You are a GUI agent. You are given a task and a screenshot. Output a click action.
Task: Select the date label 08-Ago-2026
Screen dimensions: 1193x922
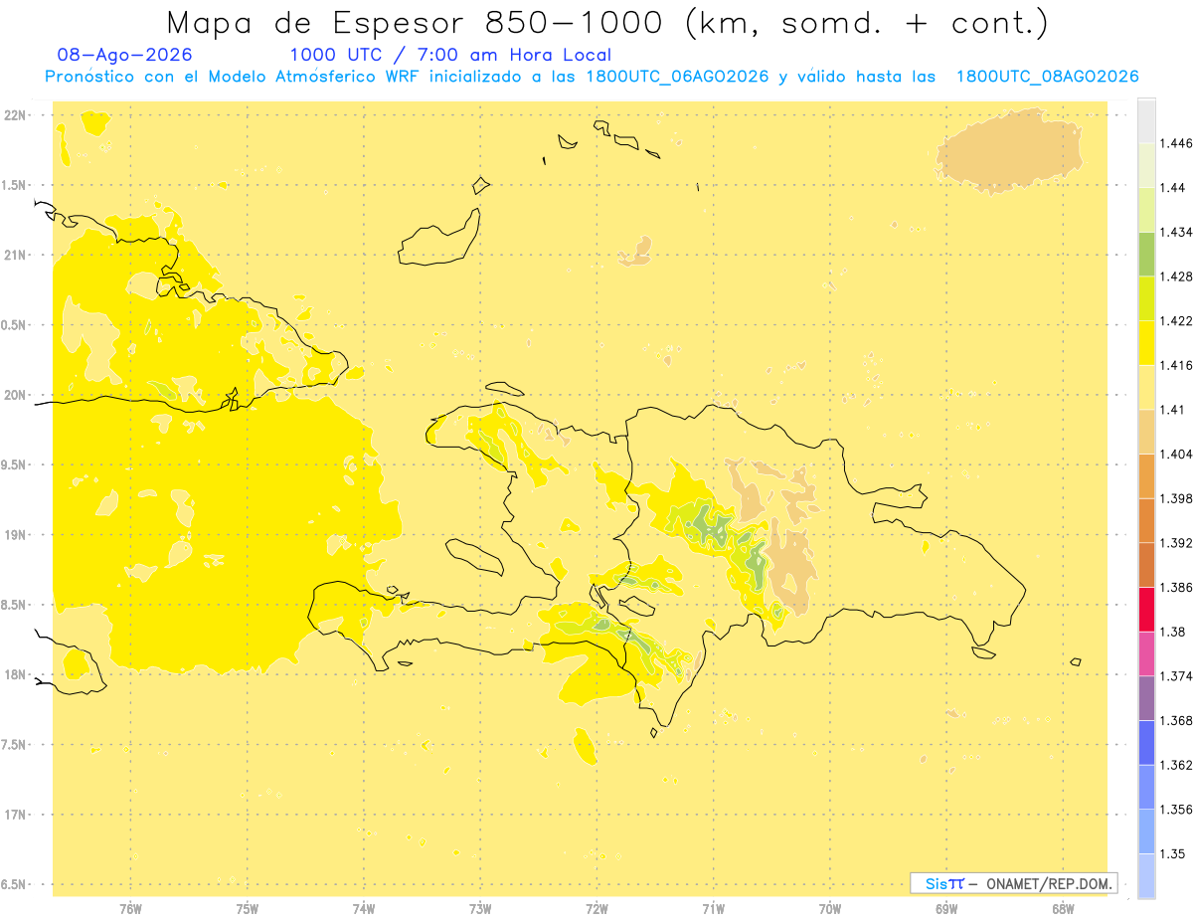pyautogui.click(x=125, y=56)
